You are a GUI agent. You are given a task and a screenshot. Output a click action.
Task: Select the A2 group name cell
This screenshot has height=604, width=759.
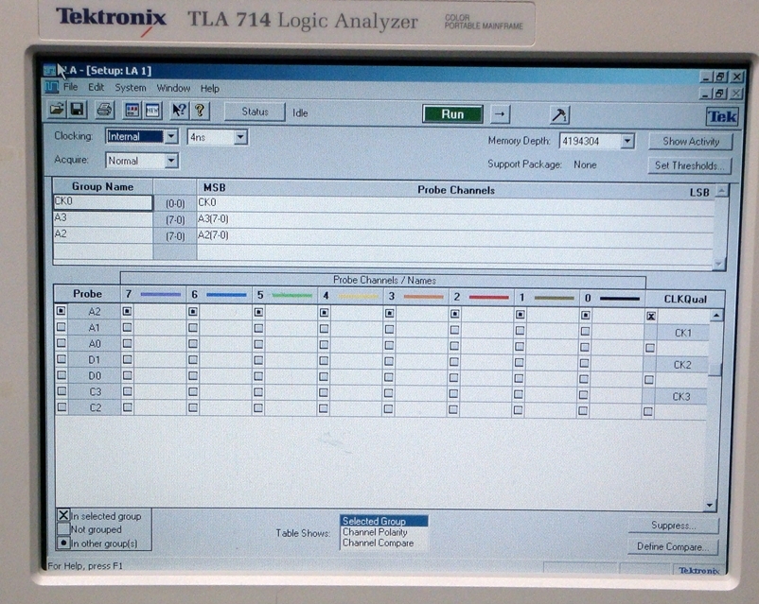pos(103,234)
